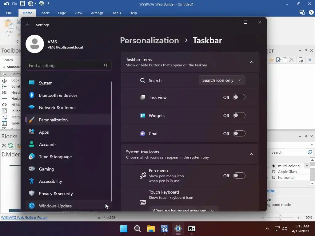Click the Find a setting search box
This screenshot has height=236, width=315.
pyautogui.click(x=68, y=65)
